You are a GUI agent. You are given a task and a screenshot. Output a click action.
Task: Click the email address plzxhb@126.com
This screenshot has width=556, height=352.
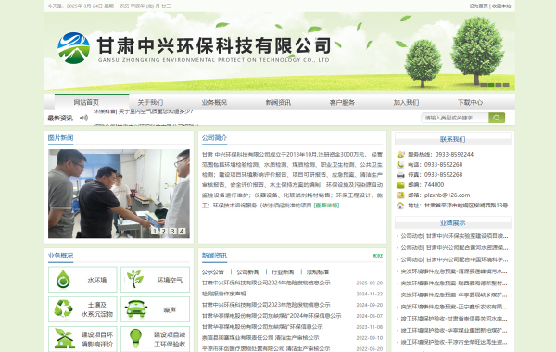pos(448,195)
